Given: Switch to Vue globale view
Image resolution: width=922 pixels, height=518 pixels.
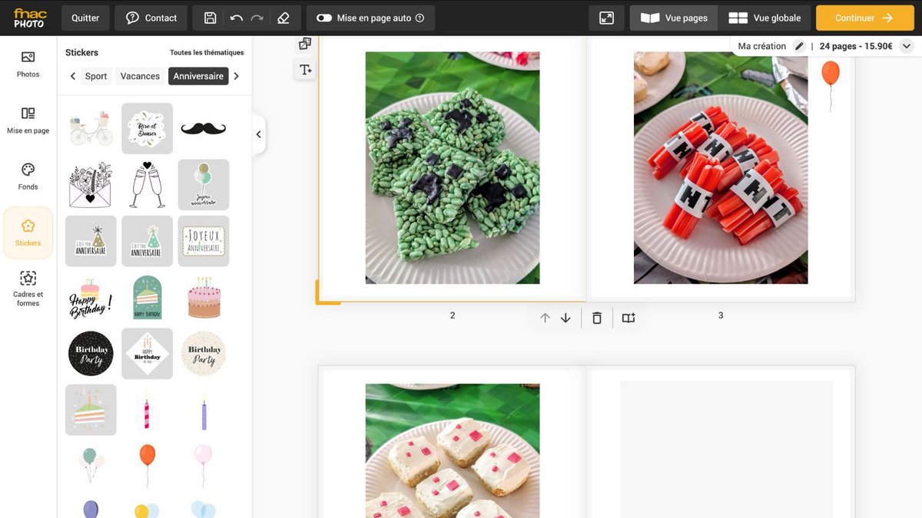Looking at the screenshot, I should point(764,18).
